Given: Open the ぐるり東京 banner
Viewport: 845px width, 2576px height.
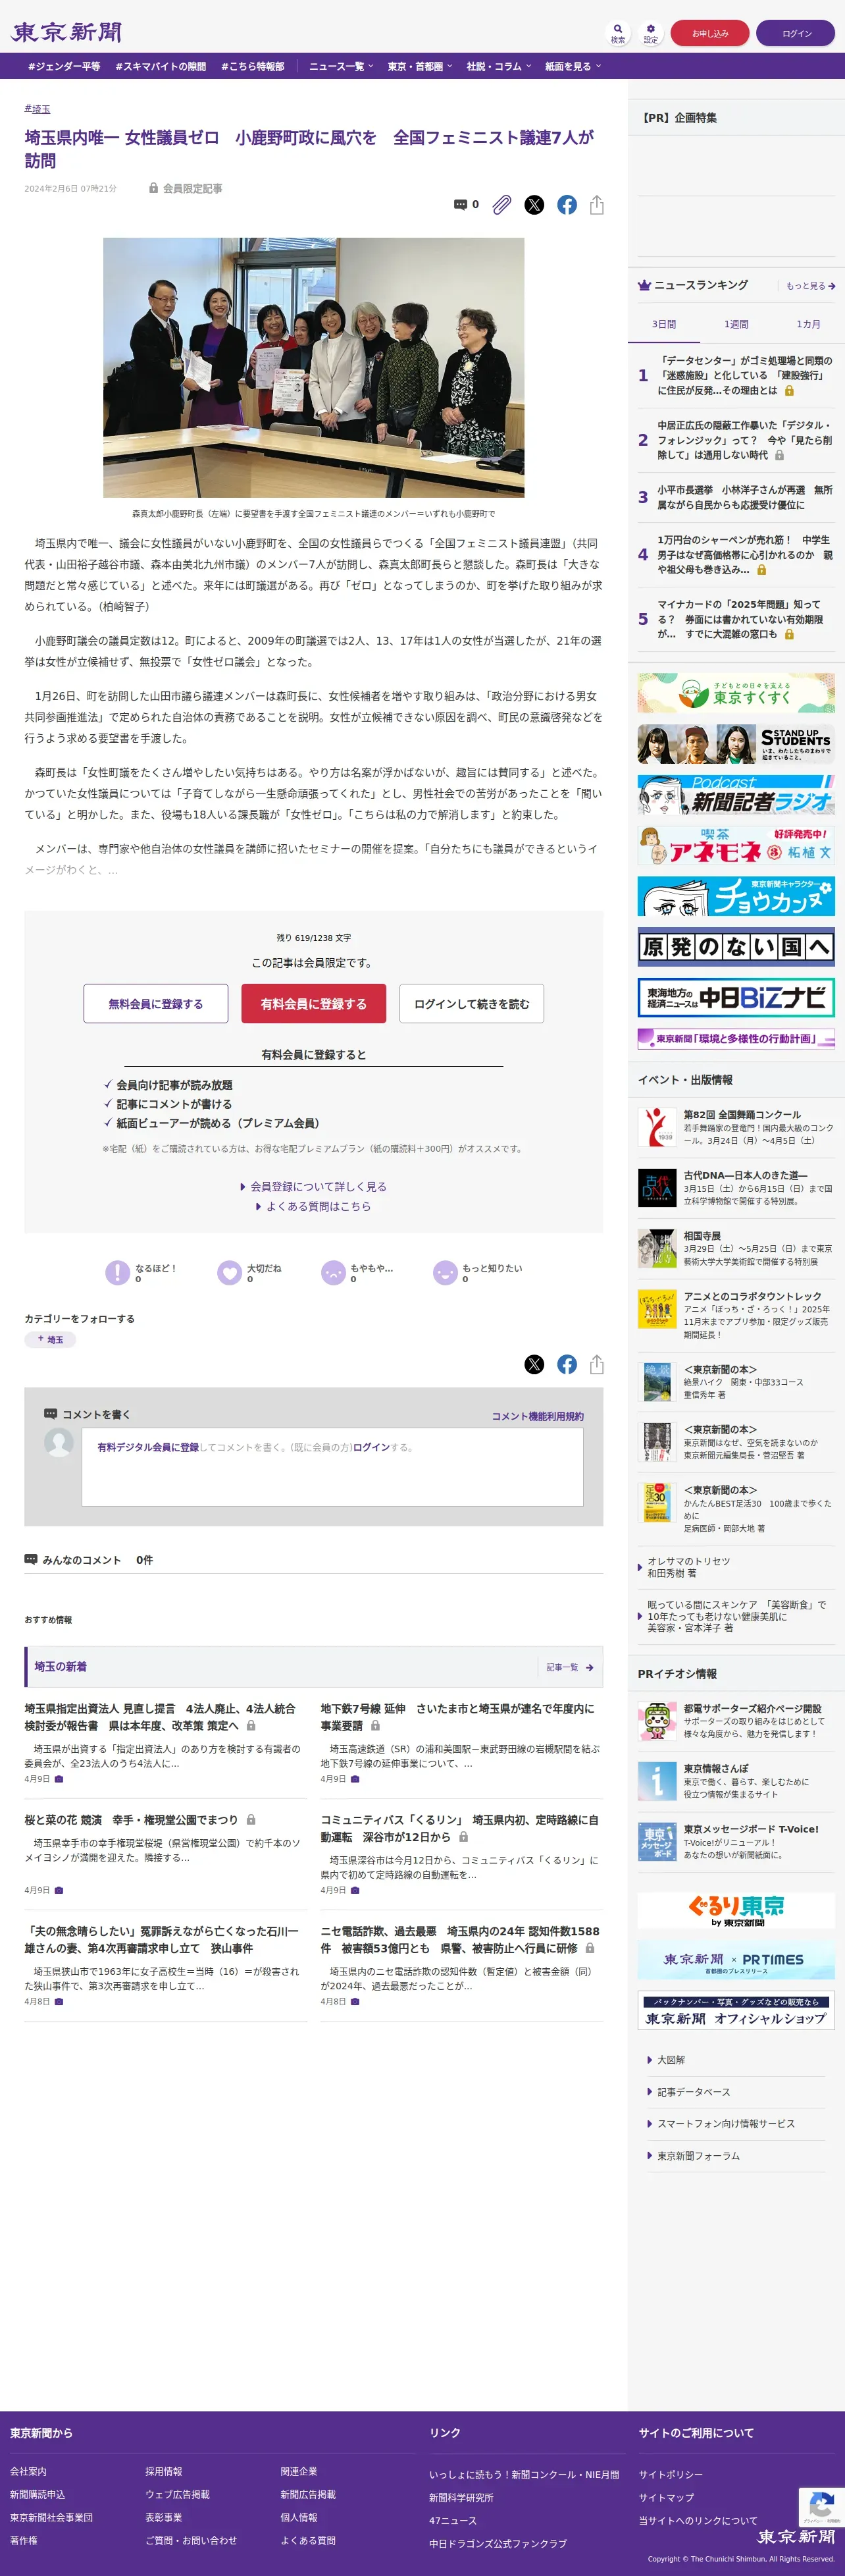Looking at the screenshot, I should point(736,1910).
